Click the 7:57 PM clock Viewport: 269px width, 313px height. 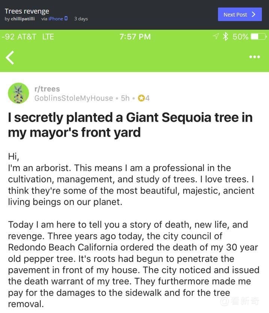pos(135,36)
